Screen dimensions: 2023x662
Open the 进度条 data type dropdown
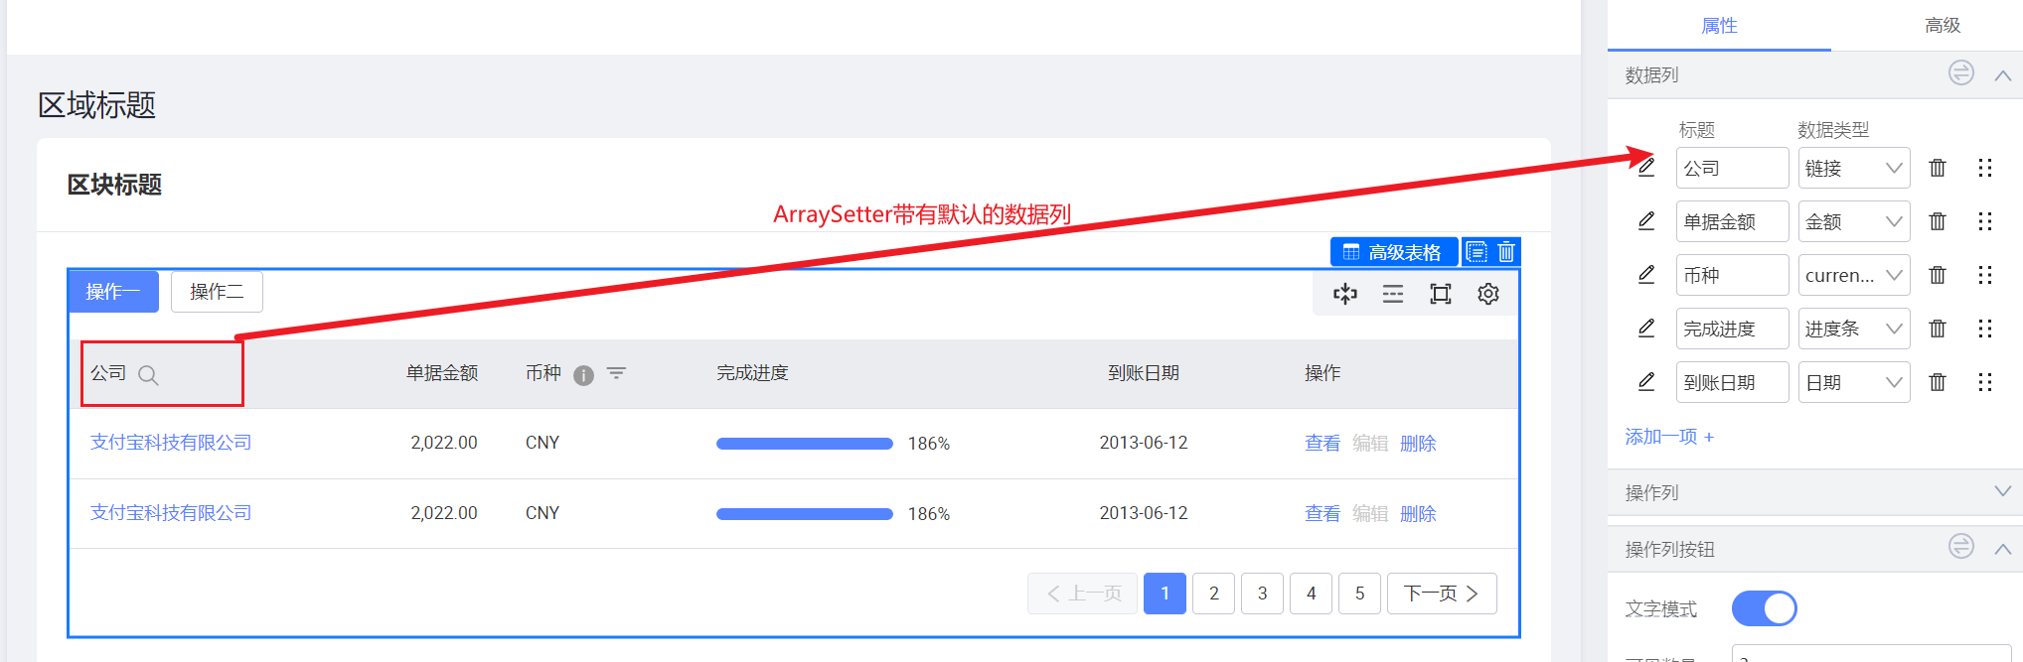(x=1854, y=329)
